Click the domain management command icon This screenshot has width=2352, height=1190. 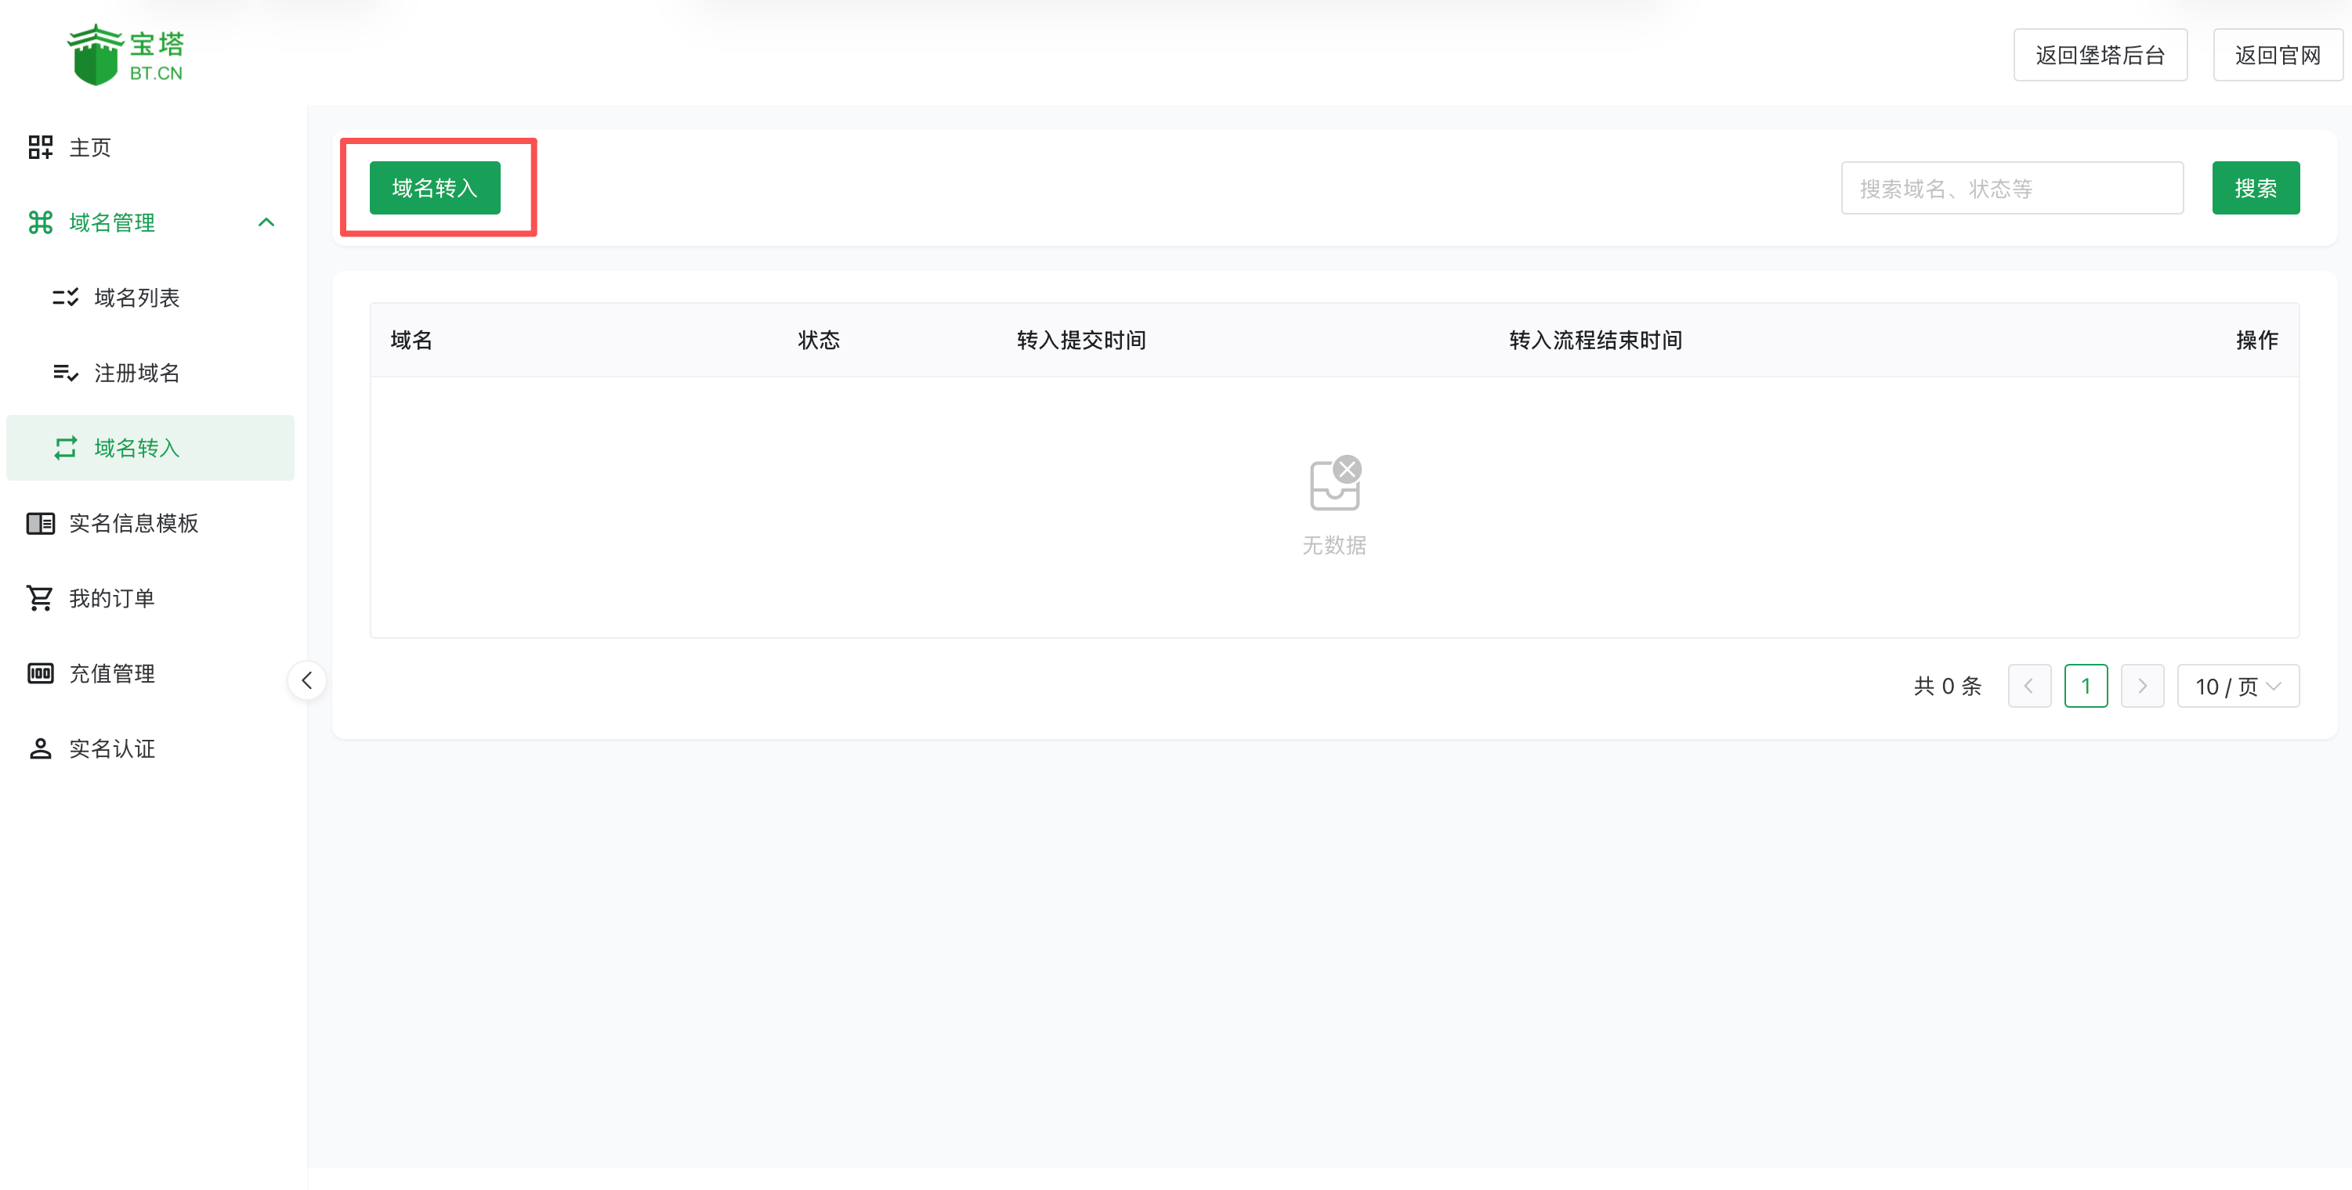coord(40,222)
